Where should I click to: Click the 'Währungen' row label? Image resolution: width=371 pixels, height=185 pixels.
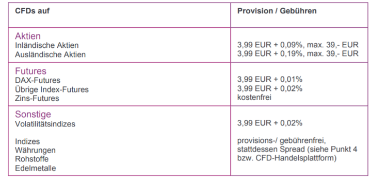pyautogui.click(x=35, y=151)
